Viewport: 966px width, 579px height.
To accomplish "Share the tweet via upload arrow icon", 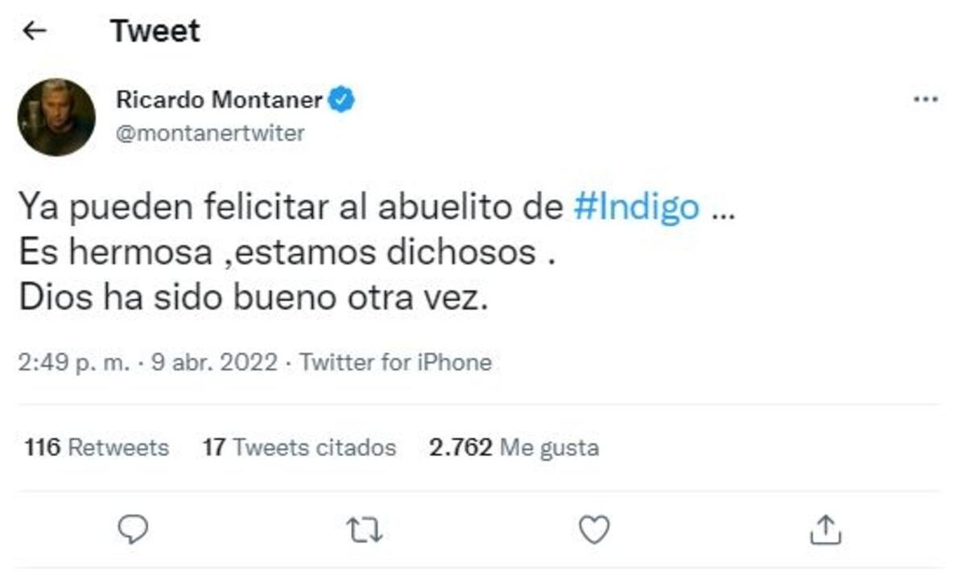I will 825,529.
